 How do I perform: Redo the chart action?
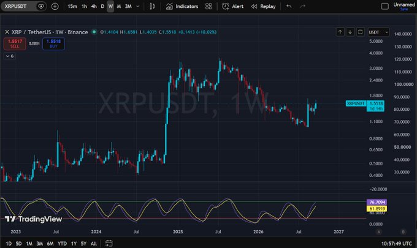(x=303, y=6)
